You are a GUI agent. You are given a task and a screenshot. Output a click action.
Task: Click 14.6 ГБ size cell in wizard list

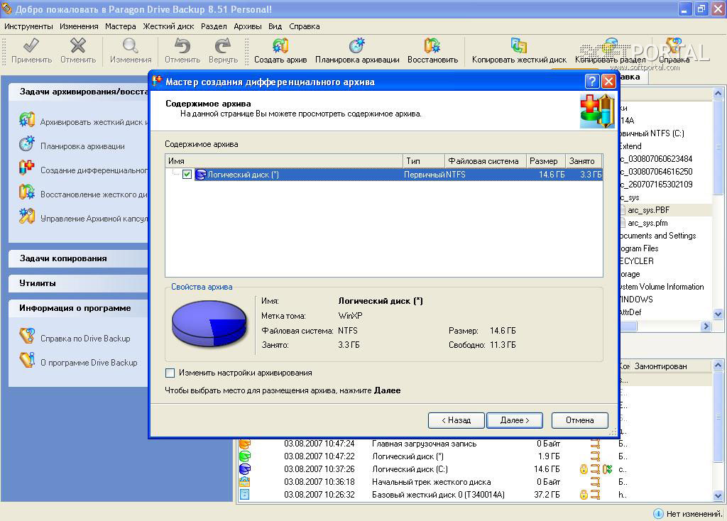[x=552, y=175]
